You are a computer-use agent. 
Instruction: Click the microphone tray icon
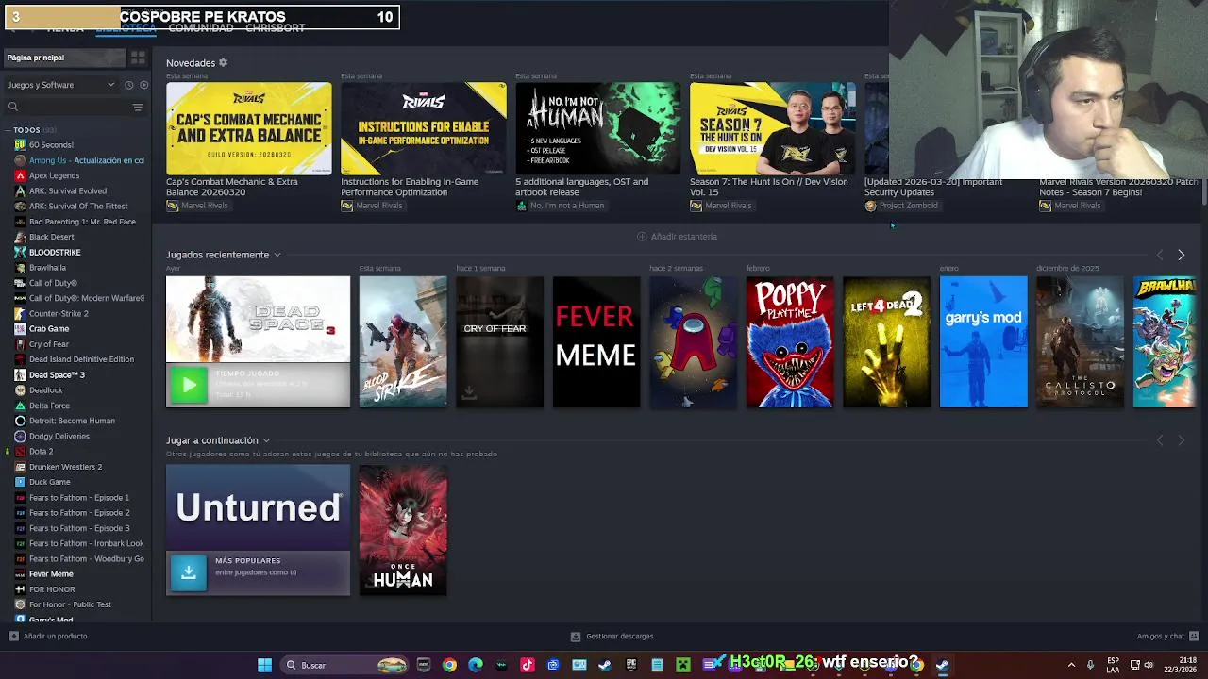1090,666
